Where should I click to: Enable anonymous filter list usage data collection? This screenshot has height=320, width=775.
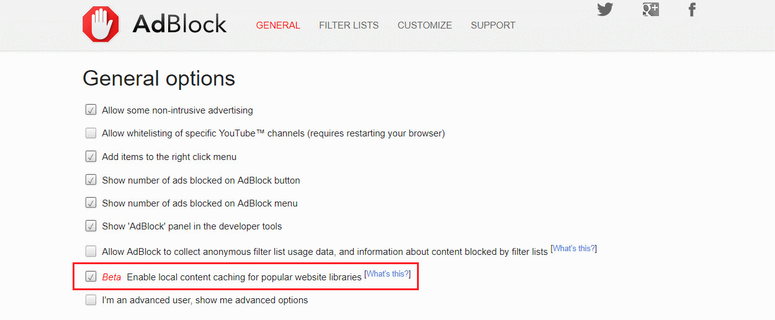click(91, 251)
